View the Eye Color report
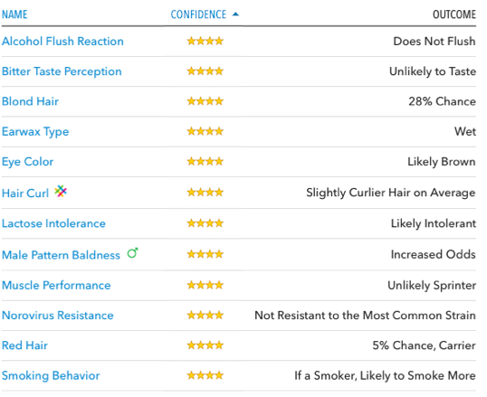Screen dimensions: 487x397 [x=28, y=162]
